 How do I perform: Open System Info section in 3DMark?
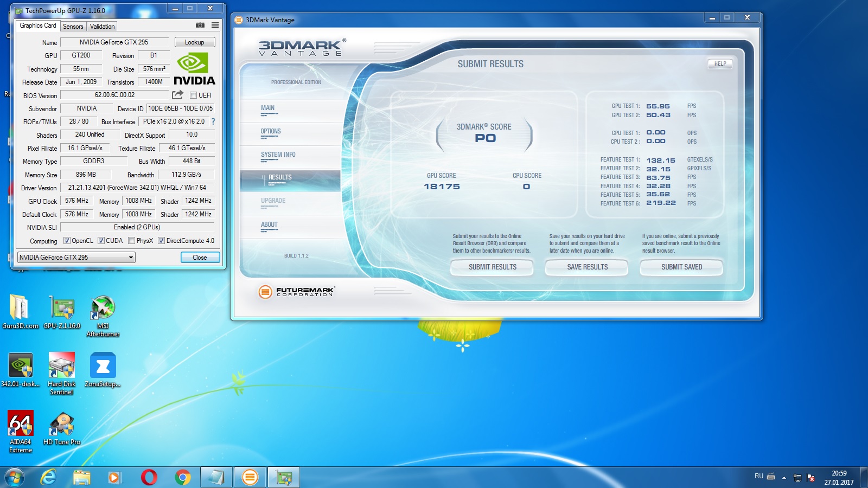click(x=278, y=155)
